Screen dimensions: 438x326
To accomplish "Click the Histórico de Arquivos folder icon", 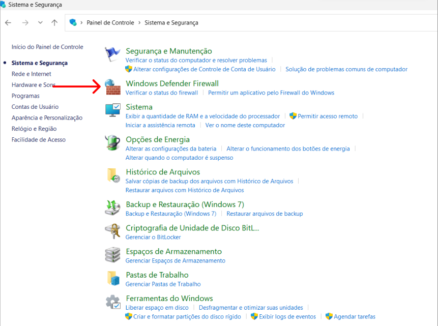I will [113, 176].
